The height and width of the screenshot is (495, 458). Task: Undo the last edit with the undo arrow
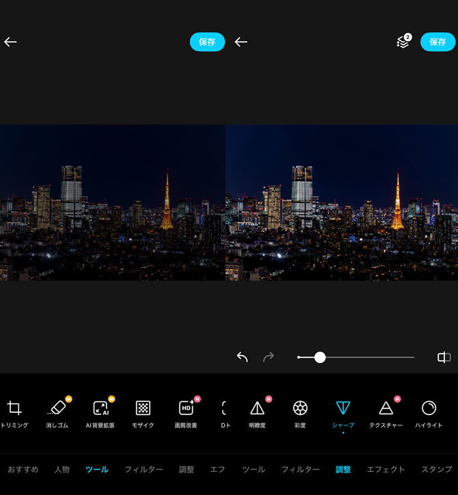tap(242, 357)
